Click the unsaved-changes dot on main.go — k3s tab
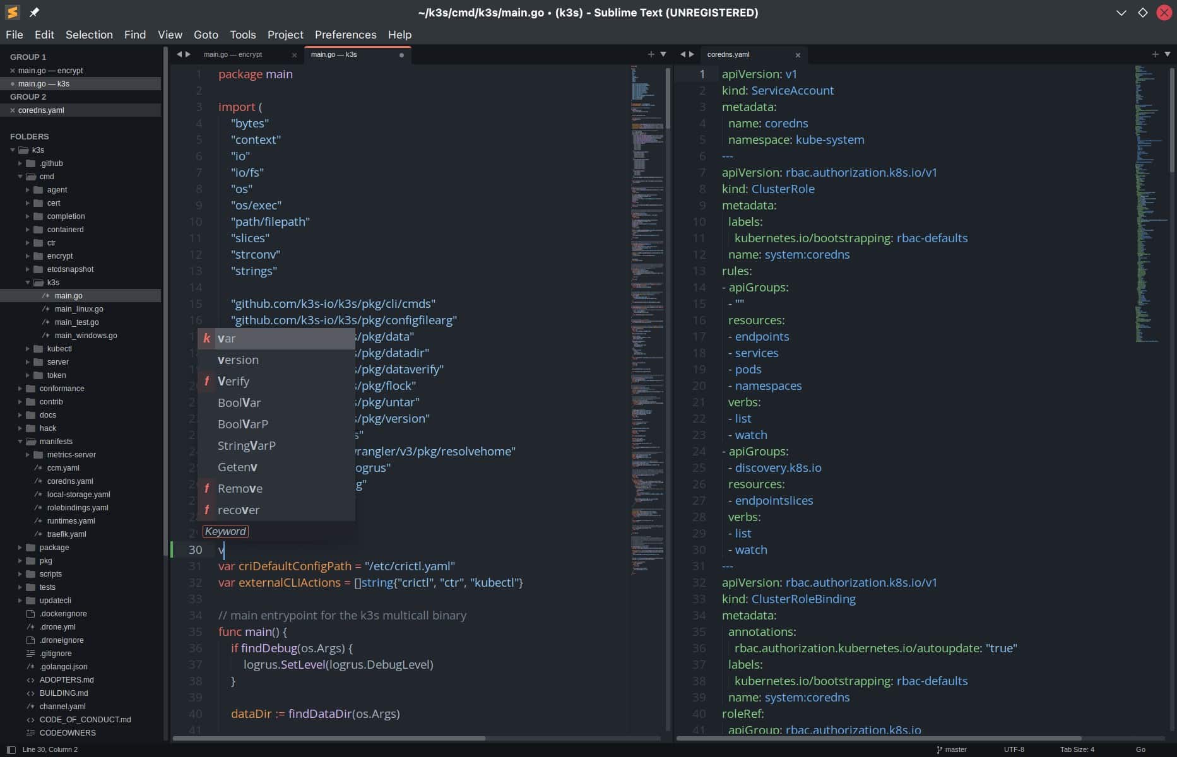Viewport: 1177px width, 757px height. pos(401,55)
